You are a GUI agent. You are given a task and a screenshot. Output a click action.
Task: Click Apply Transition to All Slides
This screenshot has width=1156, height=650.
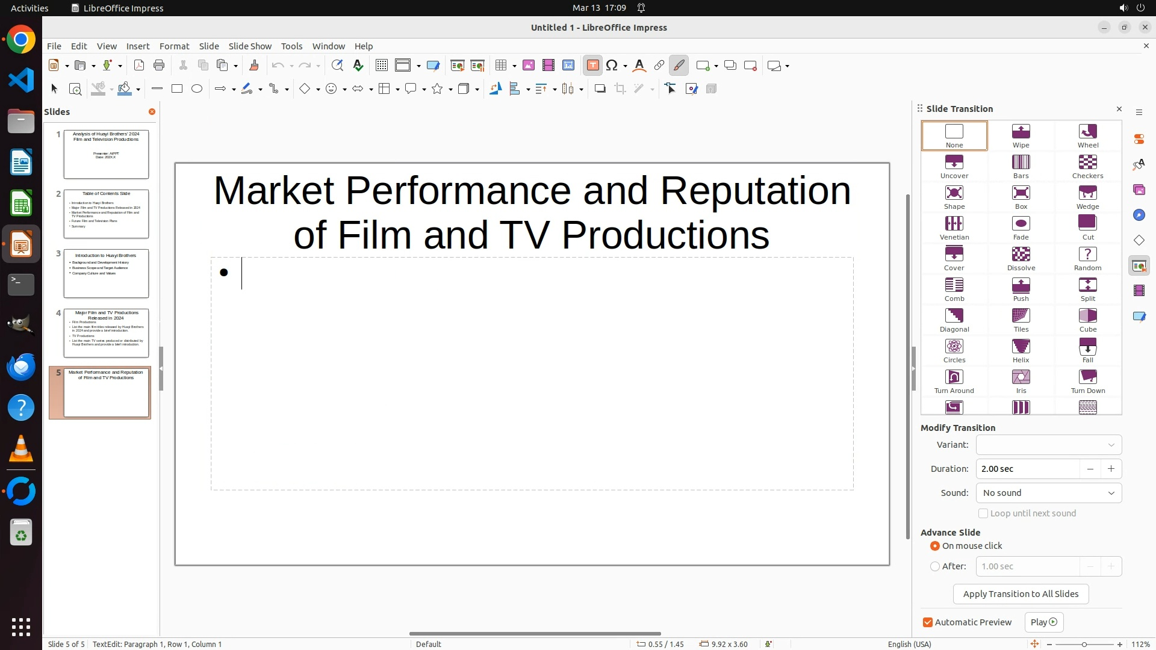tap(1021, 594)
